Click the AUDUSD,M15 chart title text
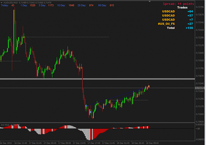This screenshot has height=145, width=206. pos(11,3)
